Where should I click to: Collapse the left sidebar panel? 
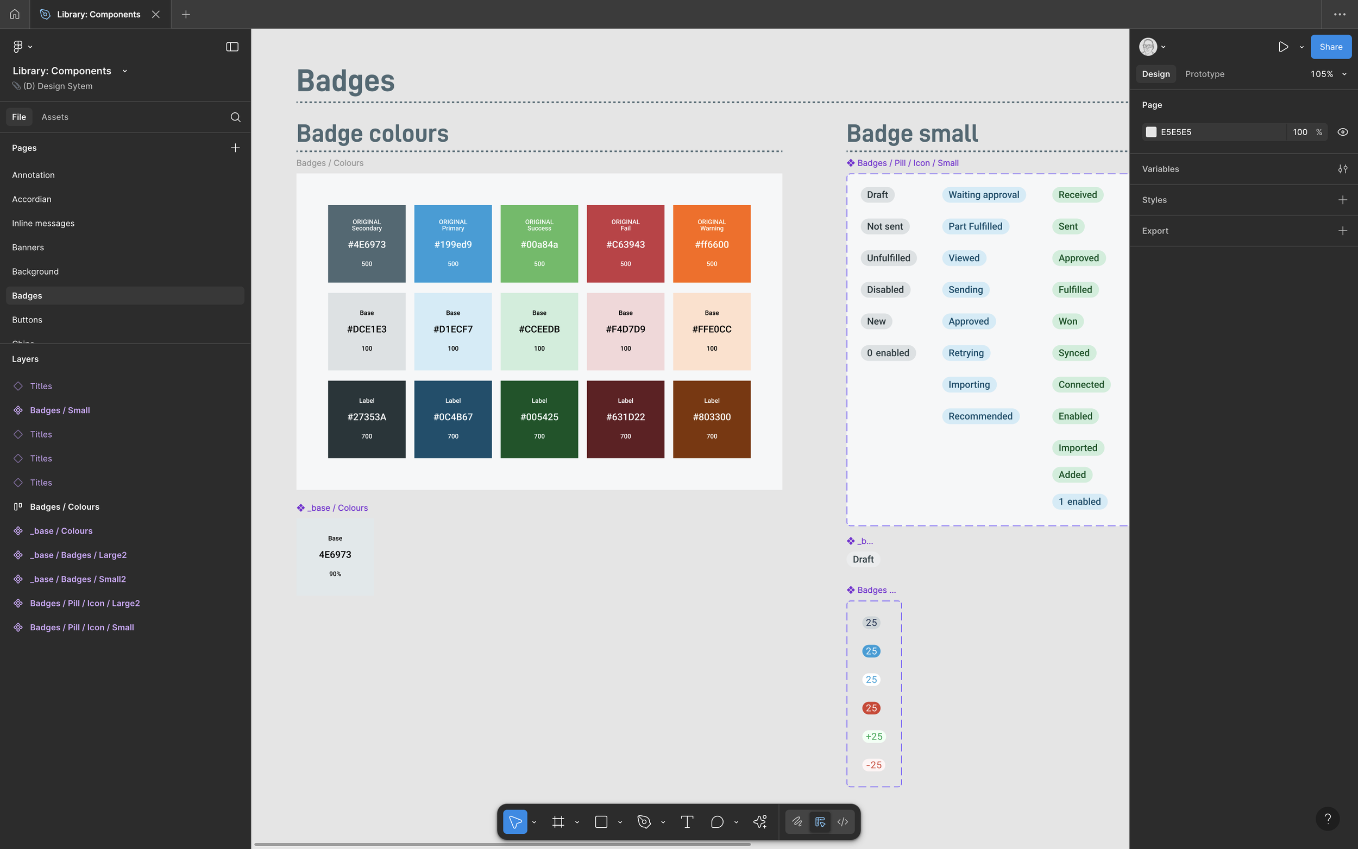point(231,47)
